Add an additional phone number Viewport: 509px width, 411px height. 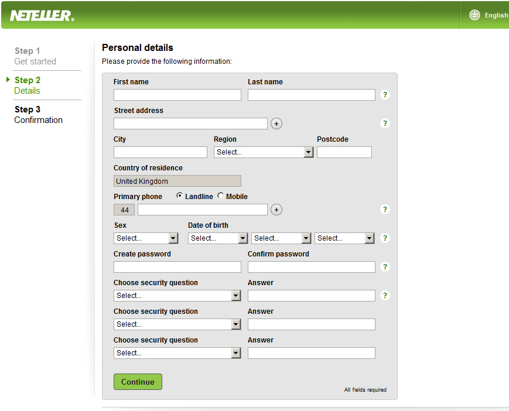[276, 209]
